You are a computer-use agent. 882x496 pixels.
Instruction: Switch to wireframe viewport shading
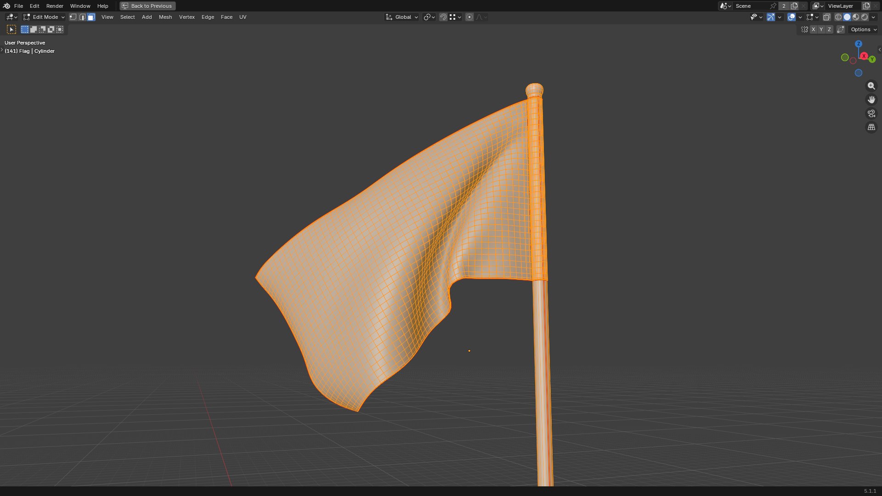tap(838, 17)
